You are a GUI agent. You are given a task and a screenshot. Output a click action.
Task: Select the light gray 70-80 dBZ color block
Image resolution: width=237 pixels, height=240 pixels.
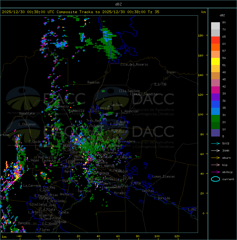(215, 26)
